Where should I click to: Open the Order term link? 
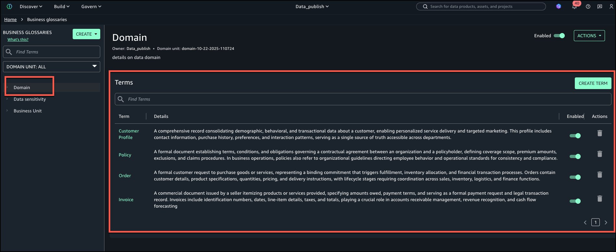click(x=125, y=176)
